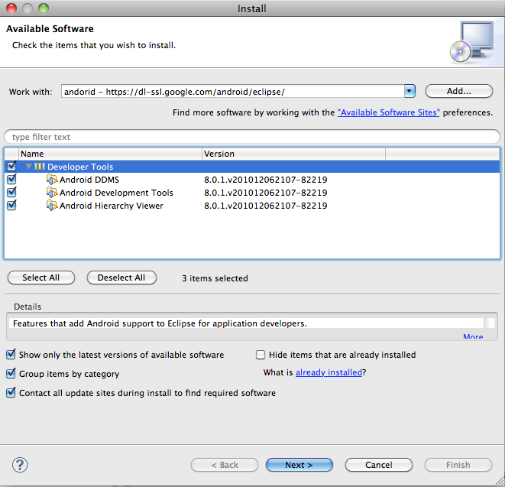Click the More link in Details

tap(473, 336)
